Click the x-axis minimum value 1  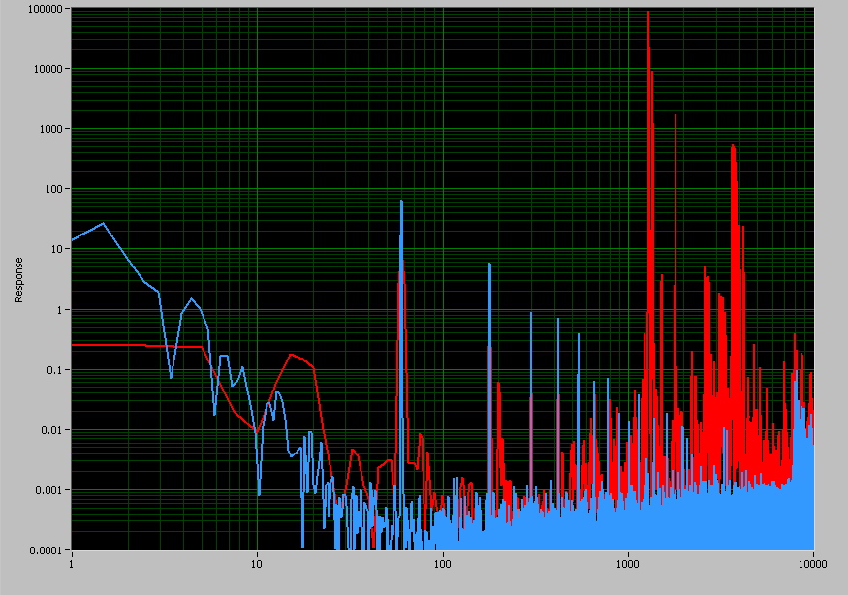(72, 562)
